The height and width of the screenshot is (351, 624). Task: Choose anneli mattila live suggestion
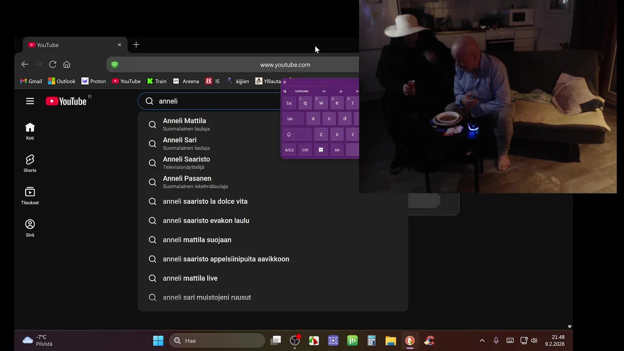click(273, 278)
